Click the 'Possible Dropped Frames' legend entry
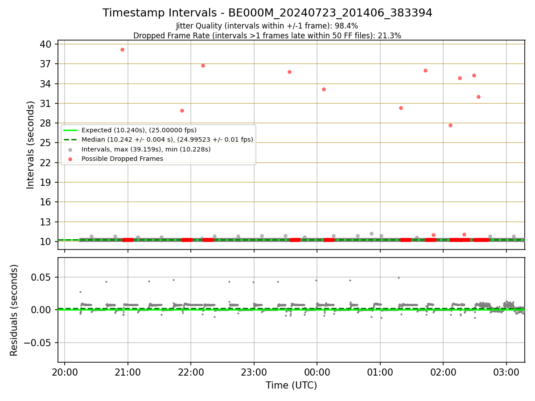The image size is (535, 401). pyautogui.click(x=122, y=159)
